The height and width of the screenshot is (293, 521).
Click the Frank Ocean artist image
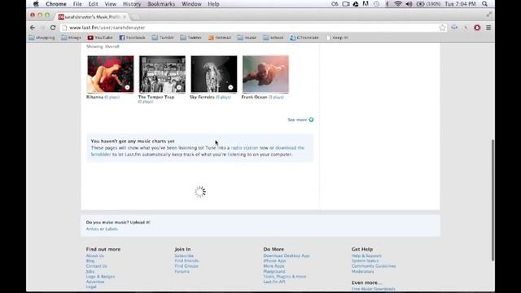[265, 74]
